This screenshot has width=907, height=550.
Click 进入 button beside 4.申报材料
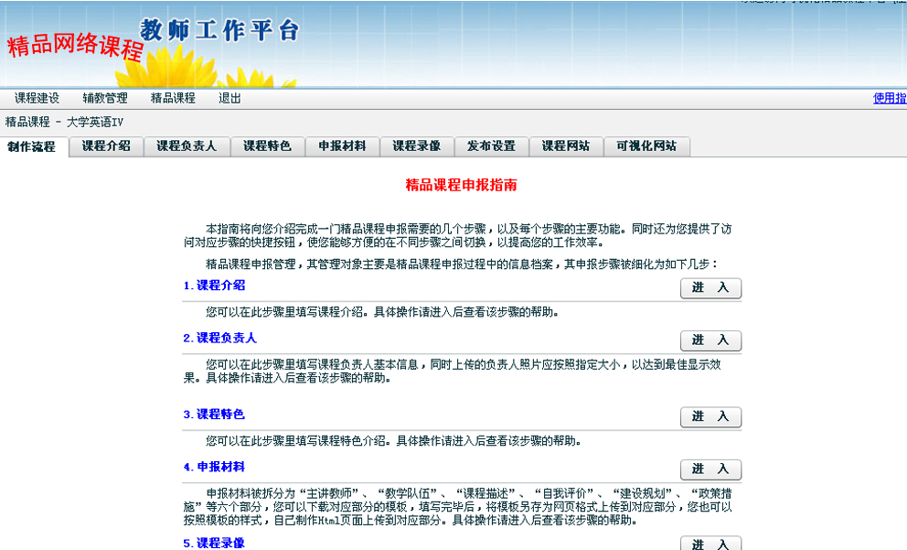click(710, 469)
